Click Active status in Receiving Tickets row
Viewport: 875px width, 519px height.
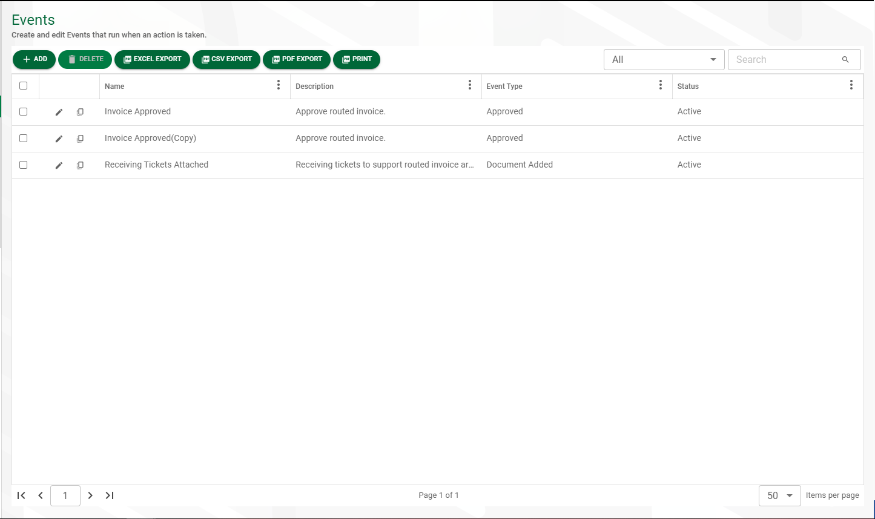point(689,165)
